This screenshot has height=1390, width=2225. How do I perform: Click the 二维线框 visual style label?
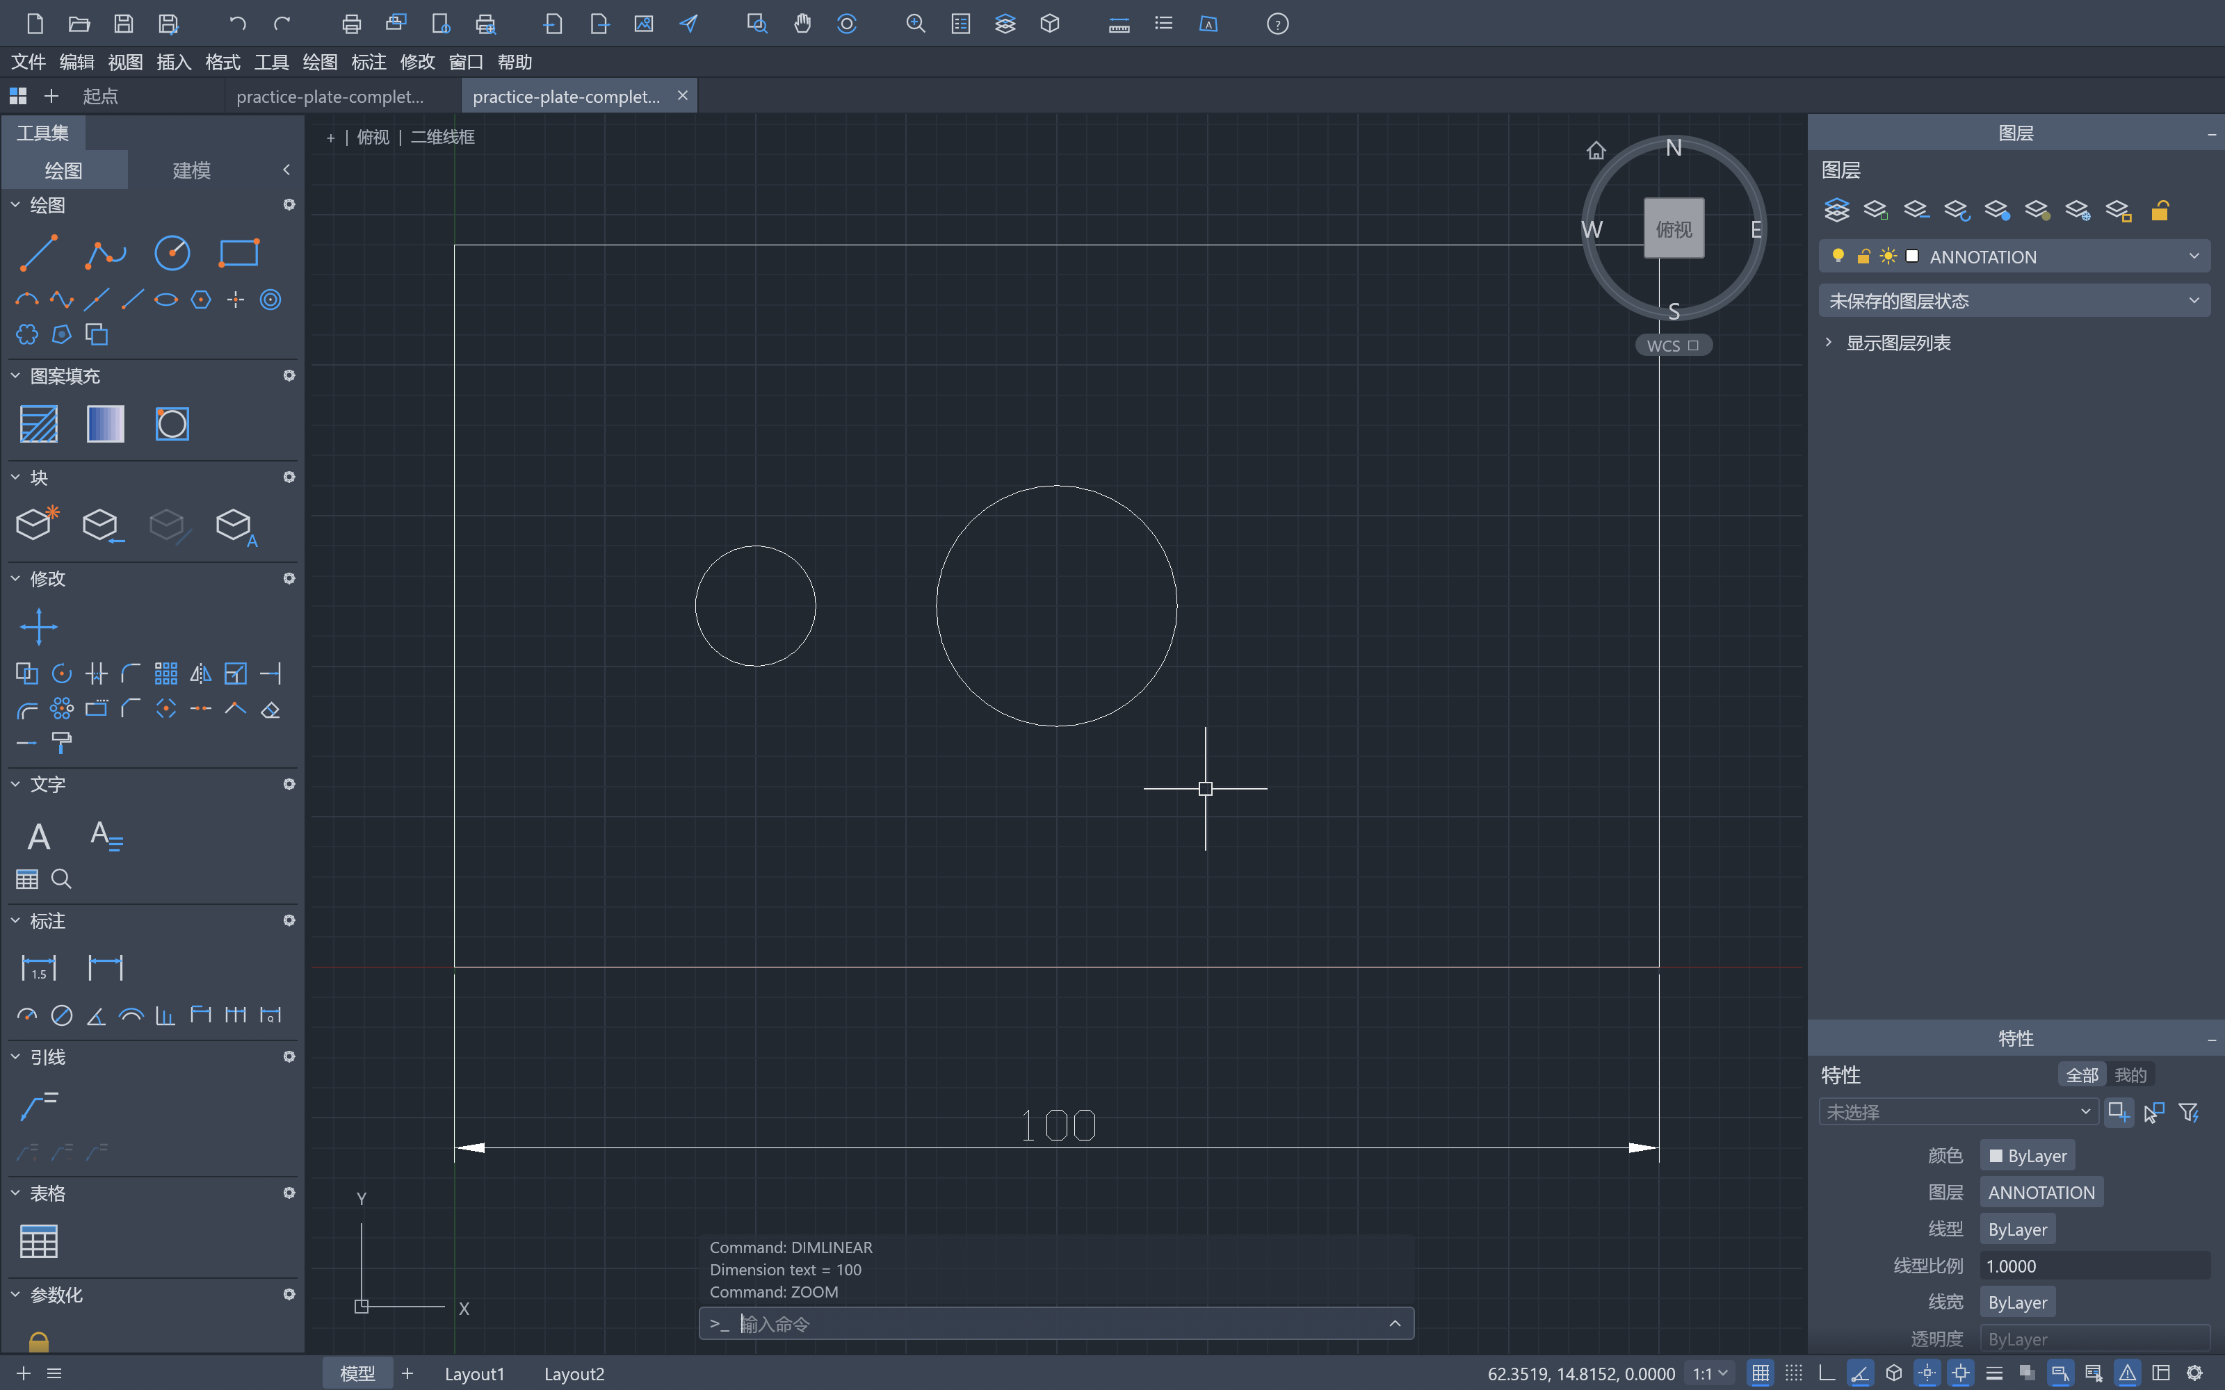point(442,137)
